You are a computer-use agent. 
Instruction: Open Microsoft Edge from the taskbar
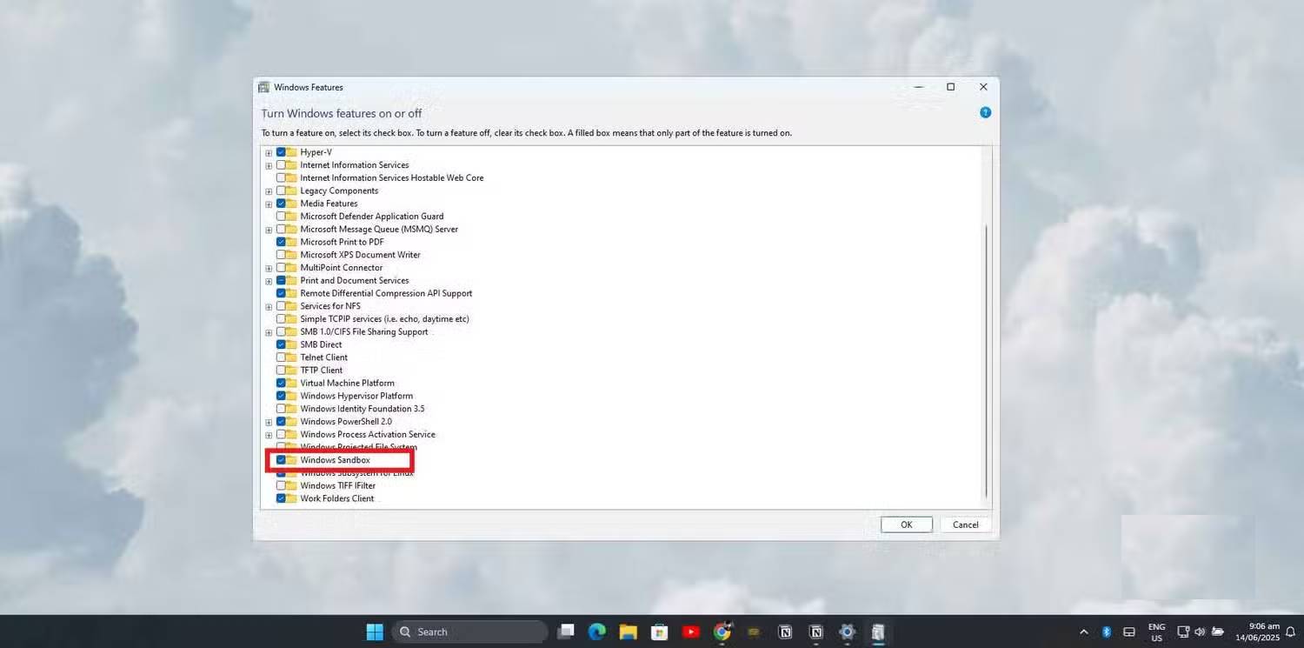tap(595, 631)
